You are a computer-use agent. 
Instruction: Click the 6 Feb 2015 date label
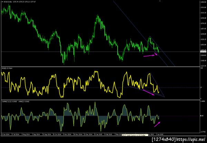click(x=108, y=134)
